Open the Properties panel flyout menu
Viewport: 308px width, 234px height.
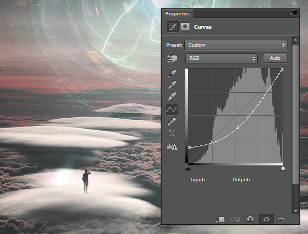coord(293,14)
